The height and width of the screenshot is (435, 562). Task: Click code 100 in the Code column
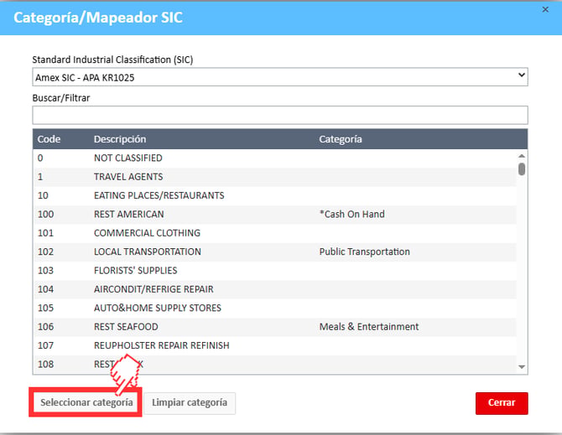(45, 214)
